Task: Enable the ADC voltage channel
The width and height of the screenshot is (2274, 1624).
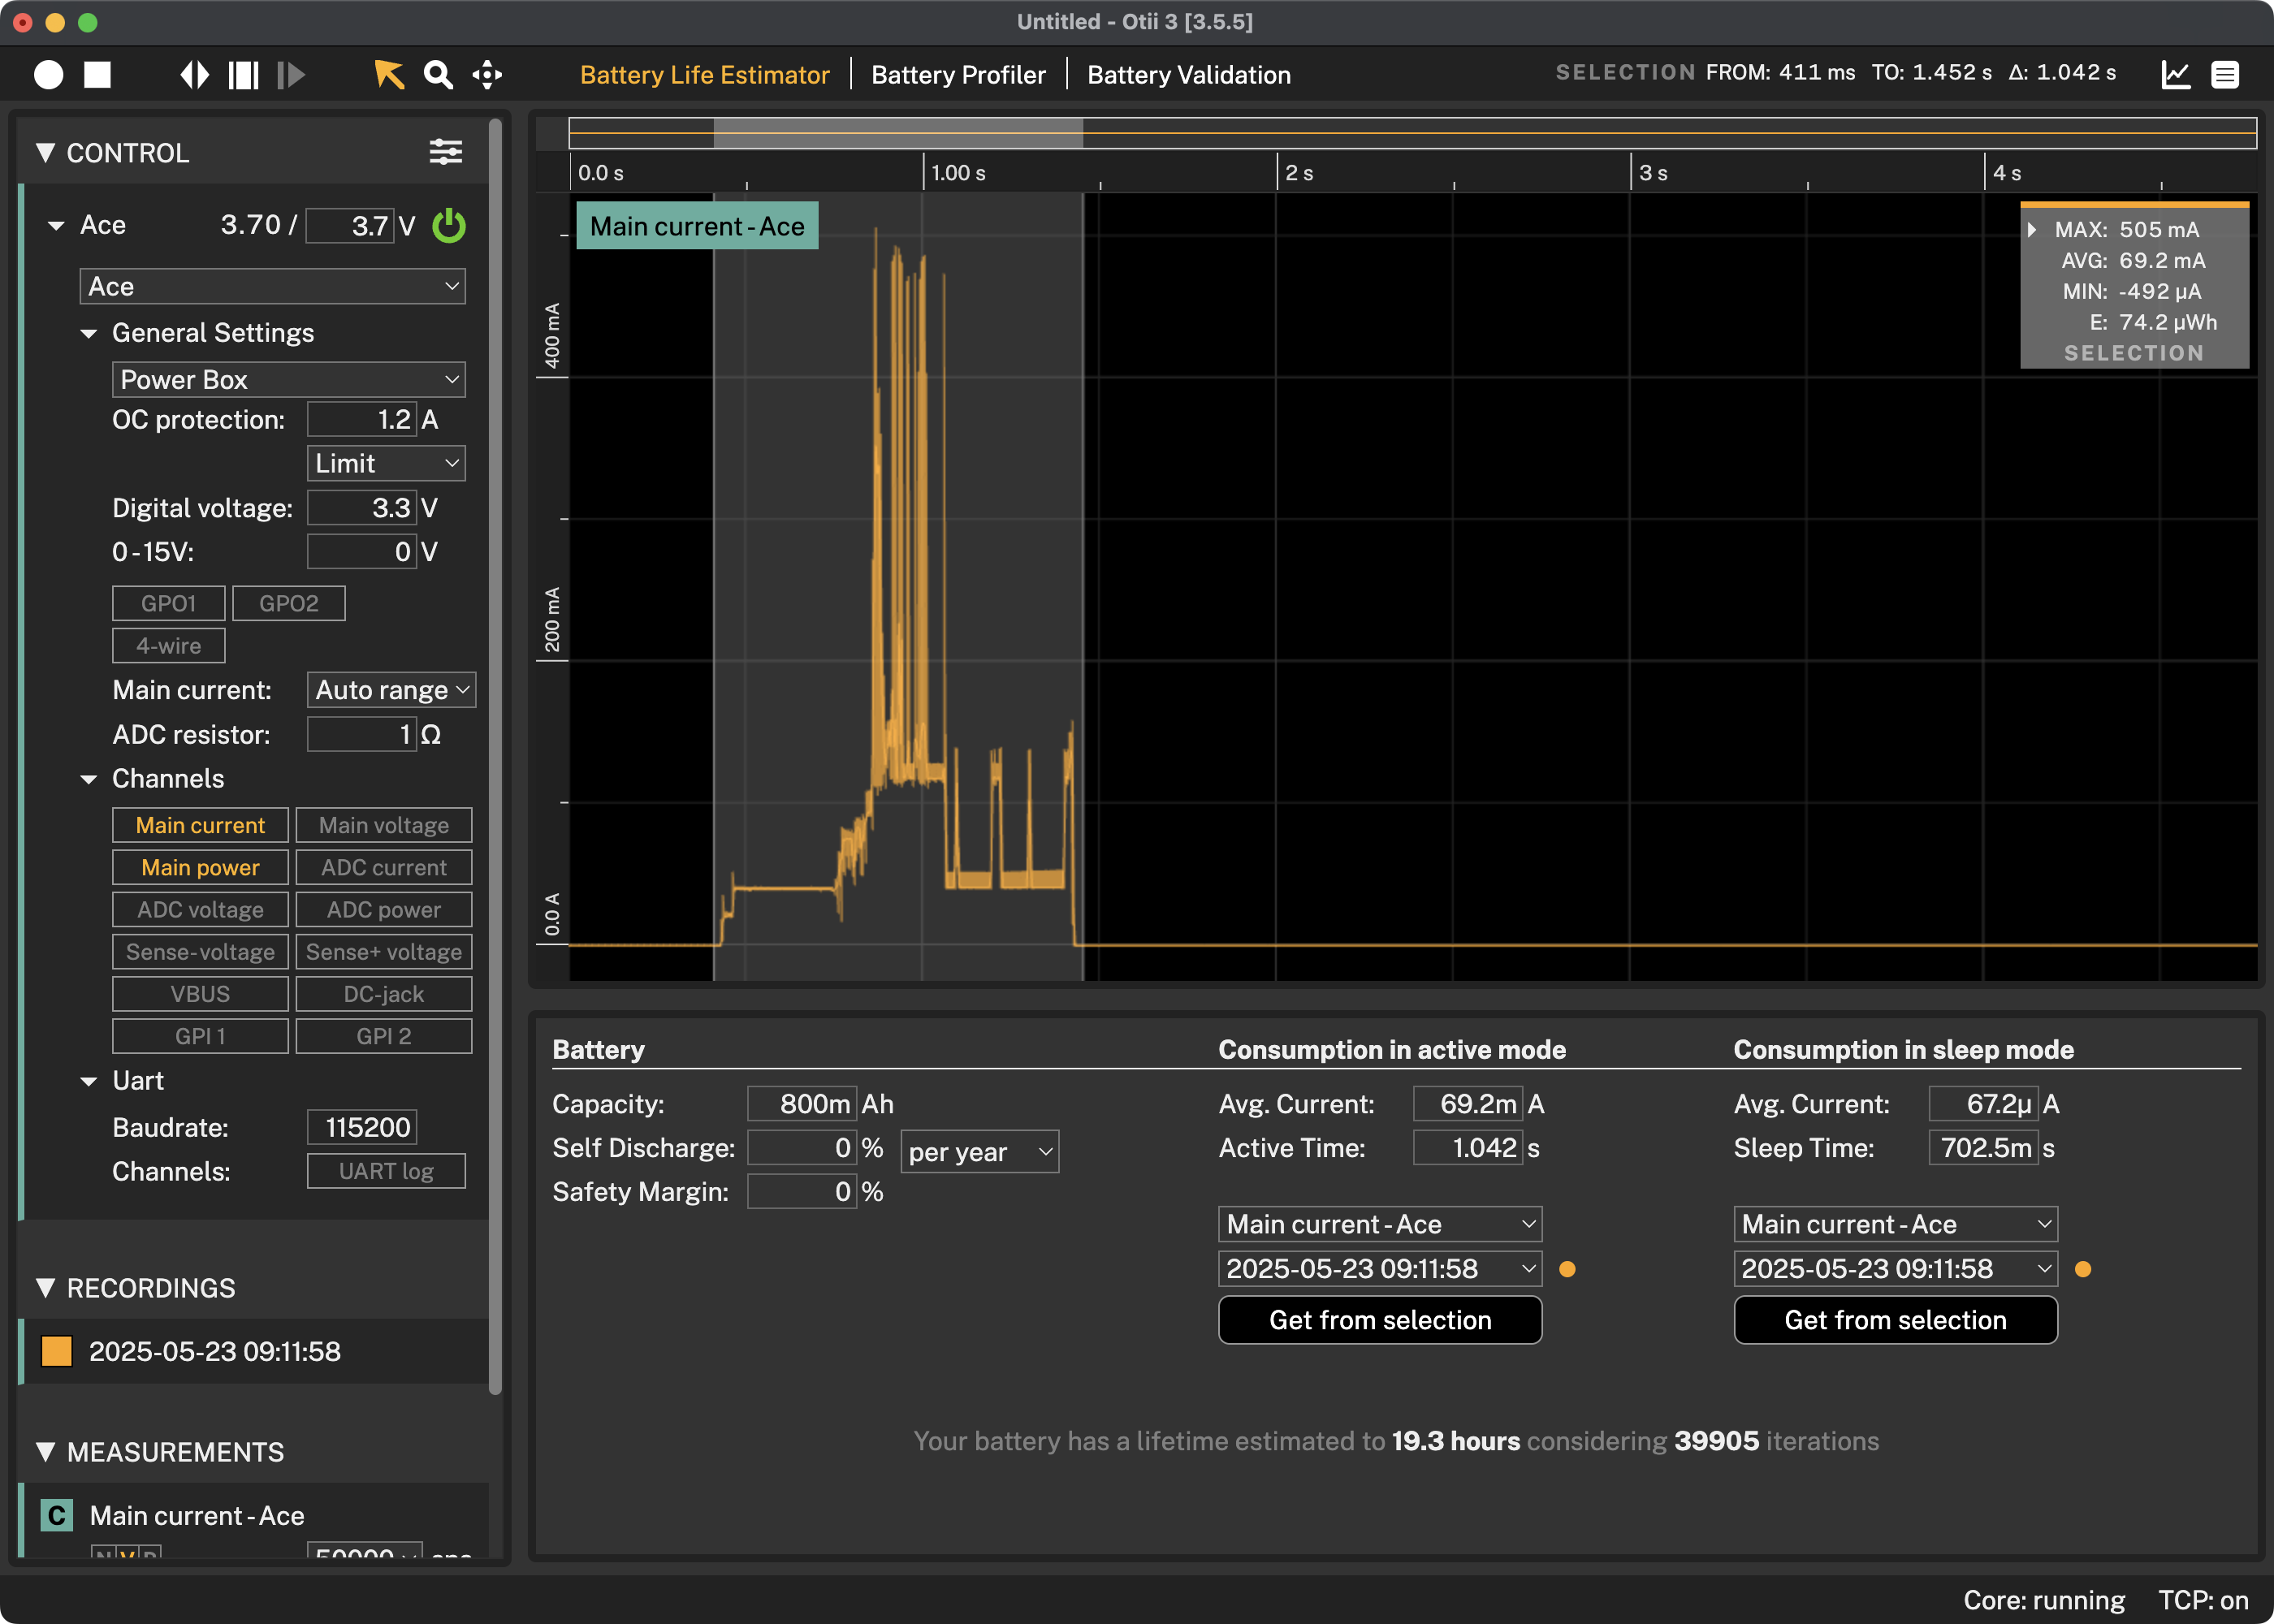Action: (200, 909)
